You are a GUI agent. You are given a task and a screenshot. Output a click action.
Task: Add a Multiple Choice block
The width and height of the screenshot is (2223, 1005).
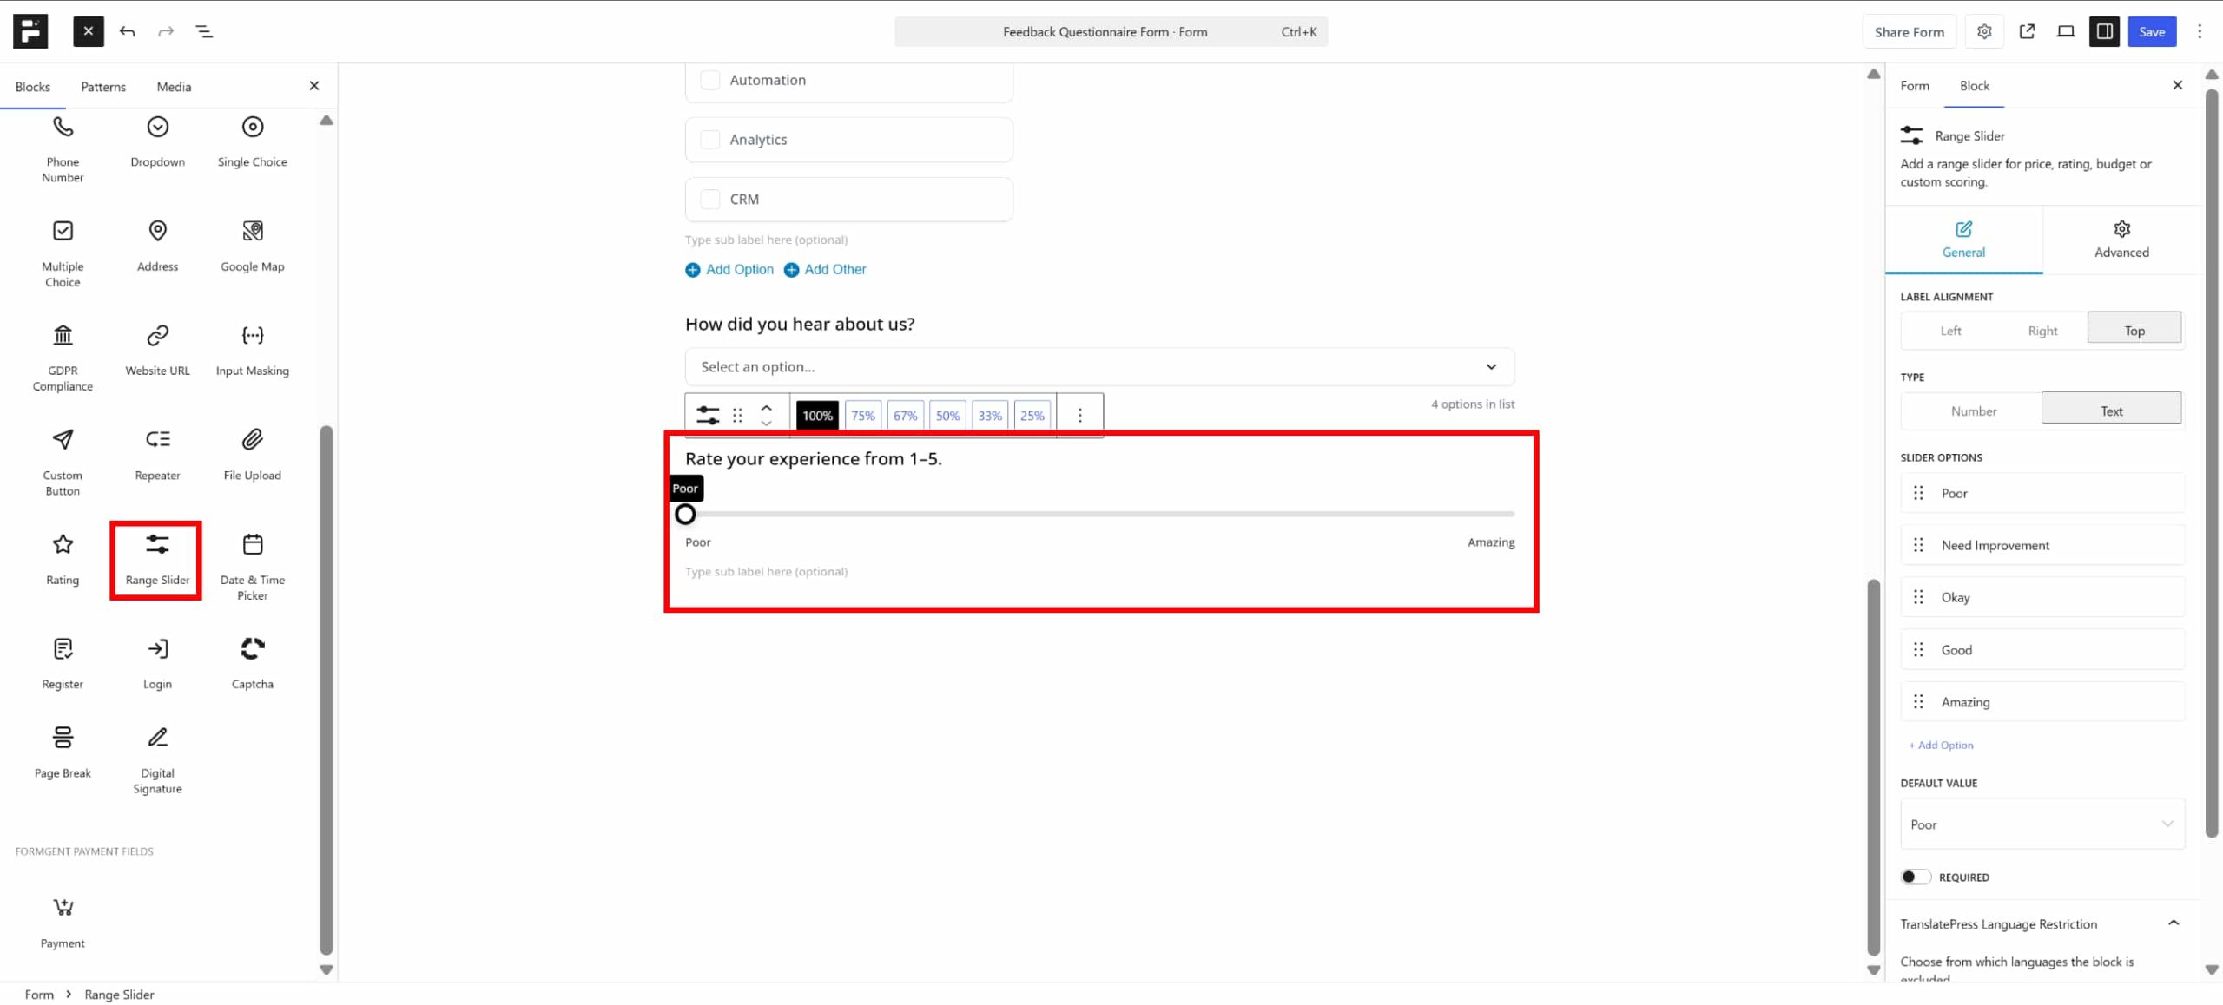click(x=63, y=253)
